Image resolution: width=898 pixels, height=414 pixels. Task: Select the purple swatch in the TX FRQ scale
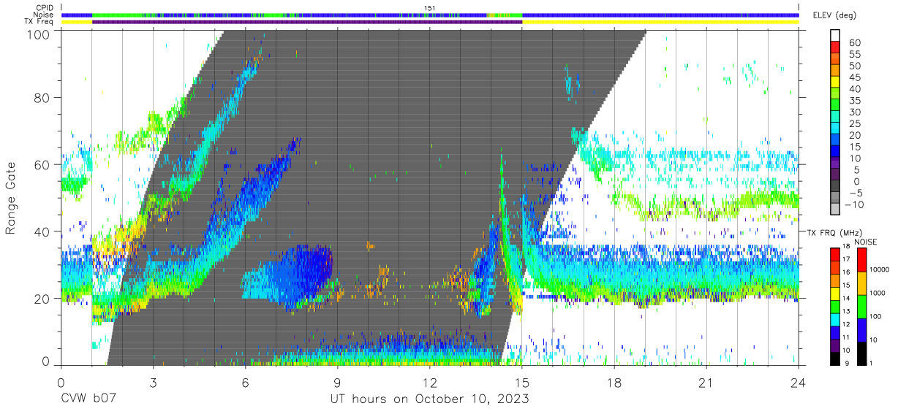tap(835, 344)
